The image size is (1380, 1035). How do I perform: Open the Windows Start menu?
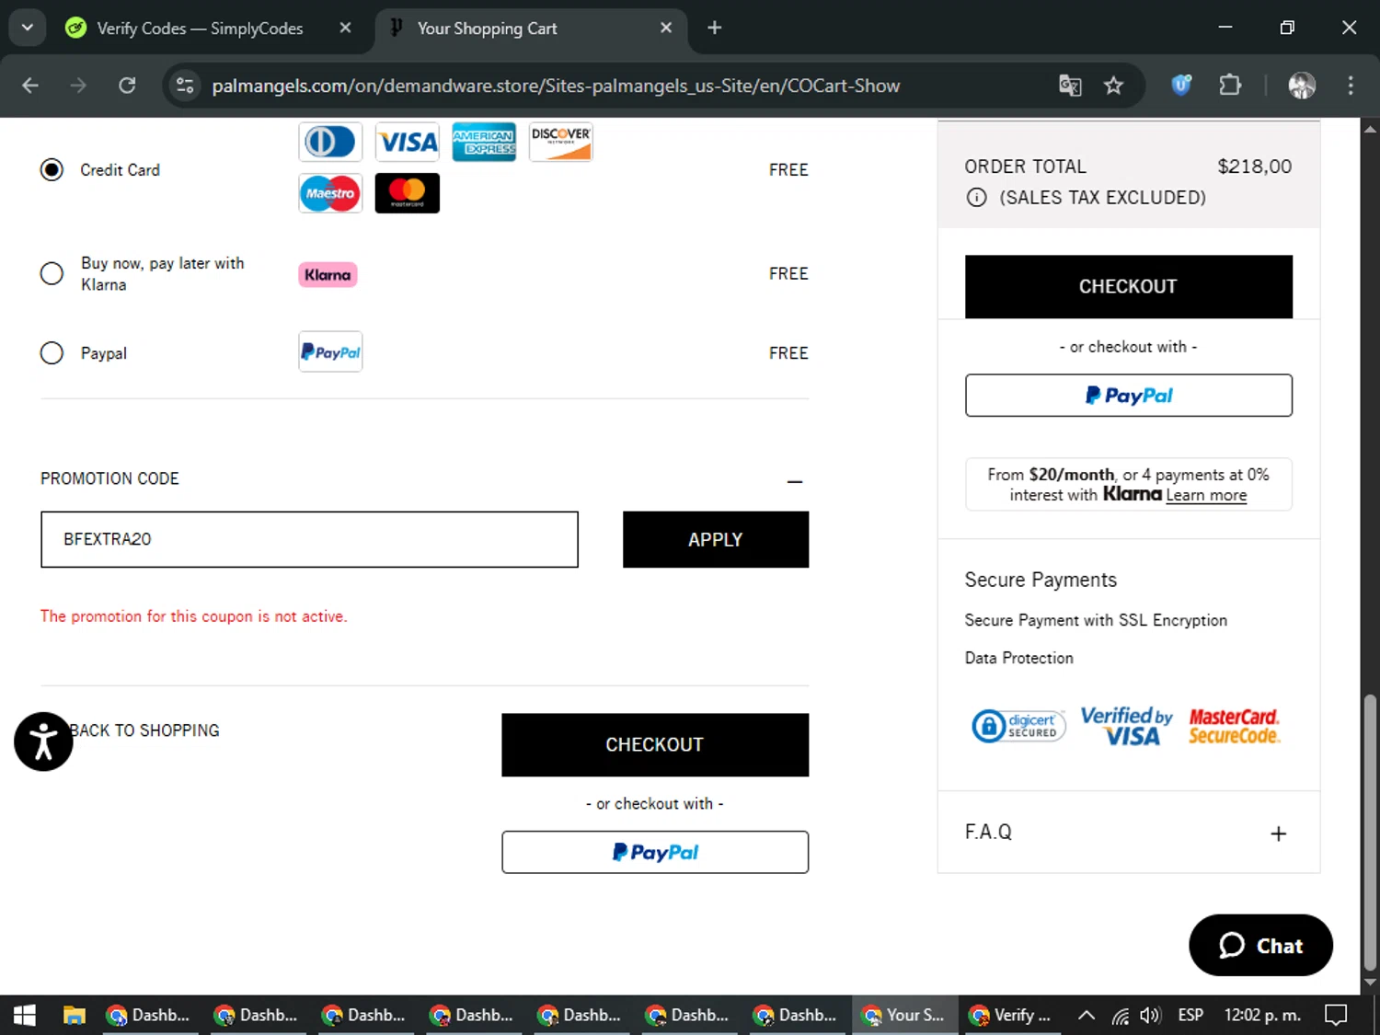(x=25, y=1015)
